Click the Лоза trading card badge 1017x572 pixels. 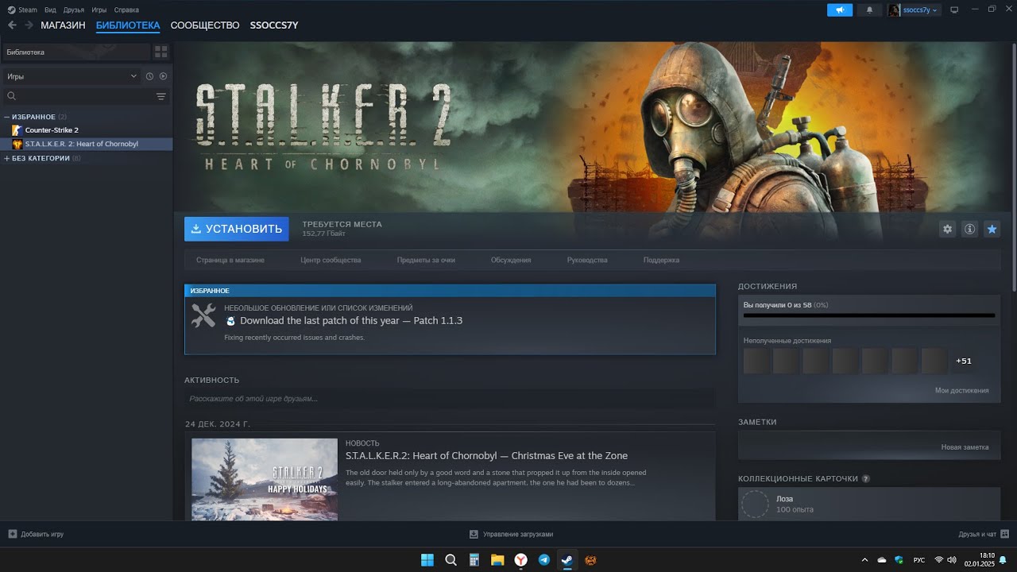pos(755,504)
